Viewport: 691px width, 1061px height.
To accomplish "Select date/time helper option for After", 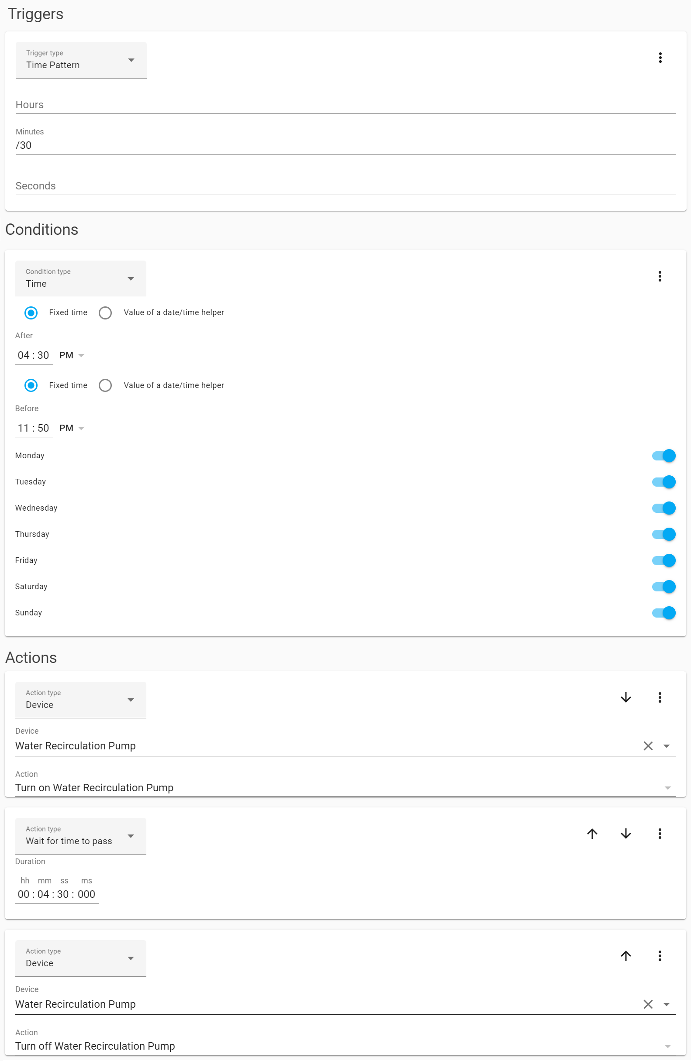I will pos(105,313).
